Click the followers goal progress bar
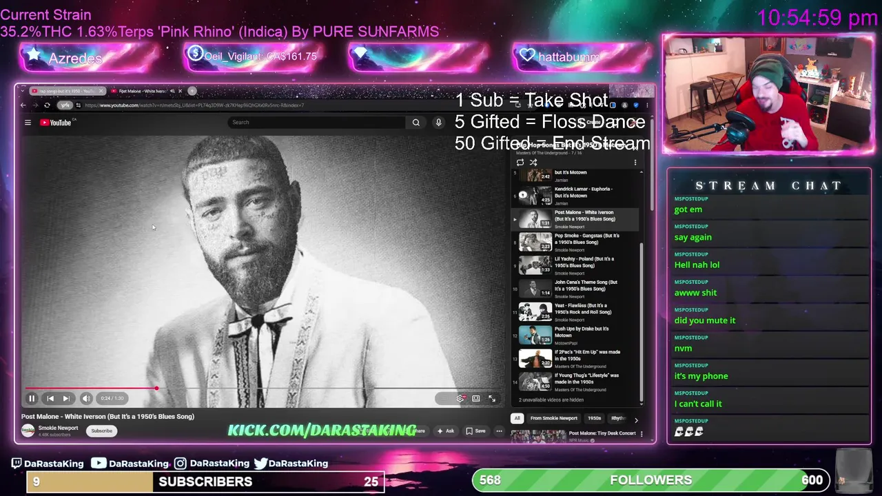The image size is (882, 496). (x=650, y=480)
